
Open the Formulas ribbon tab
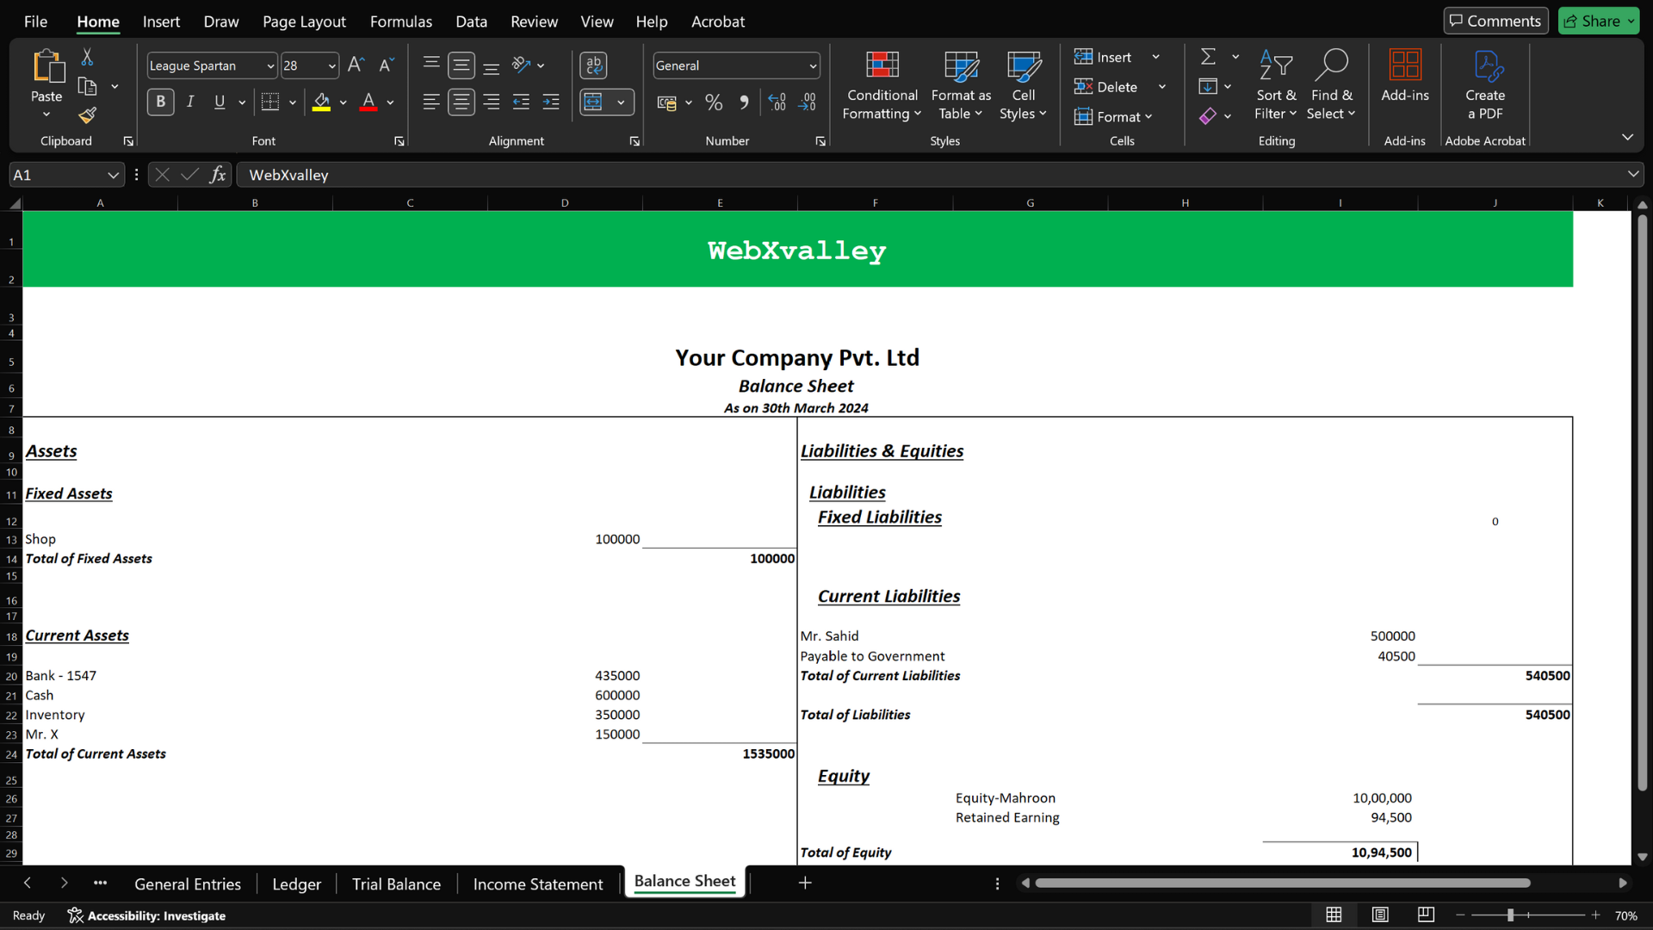pyautogui.click(x=400, y=22)
